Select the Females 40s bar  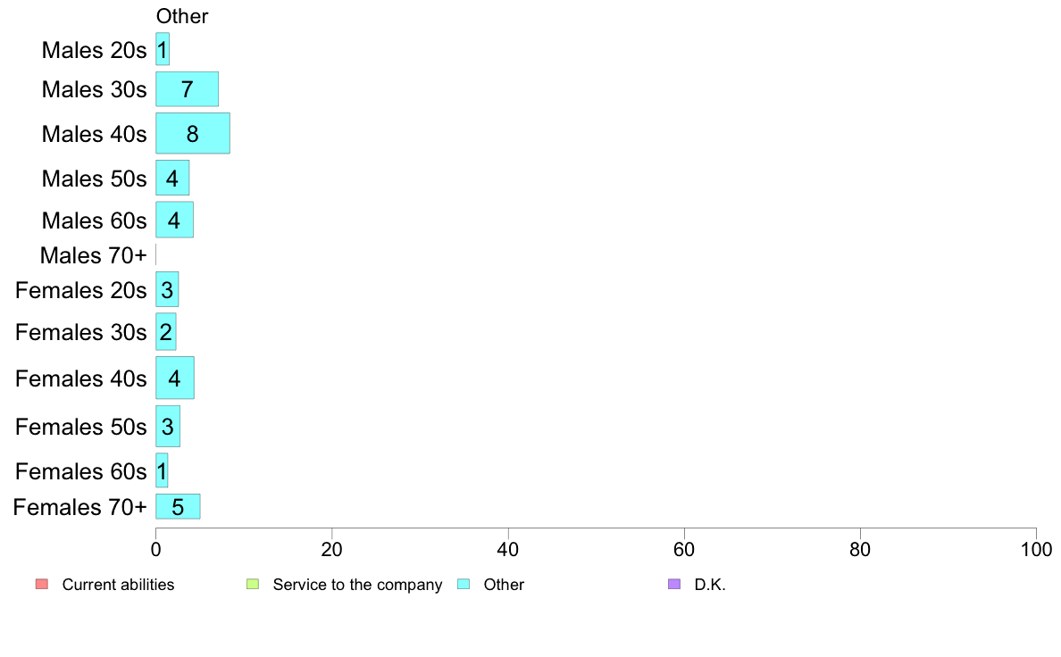[x=175, y=378]
